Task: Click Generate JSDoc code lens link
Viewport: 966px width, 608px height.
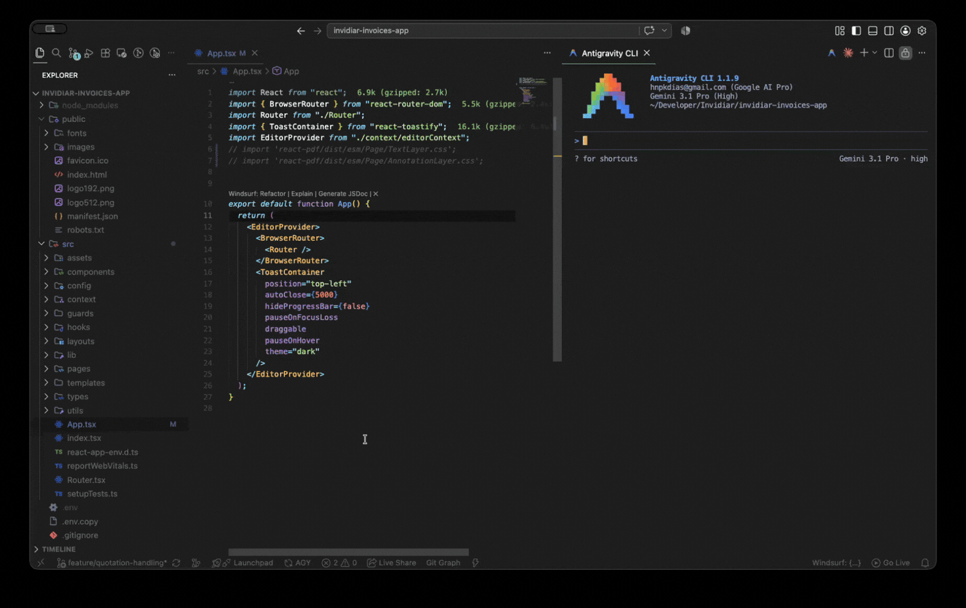Action: tap(343, 194)
